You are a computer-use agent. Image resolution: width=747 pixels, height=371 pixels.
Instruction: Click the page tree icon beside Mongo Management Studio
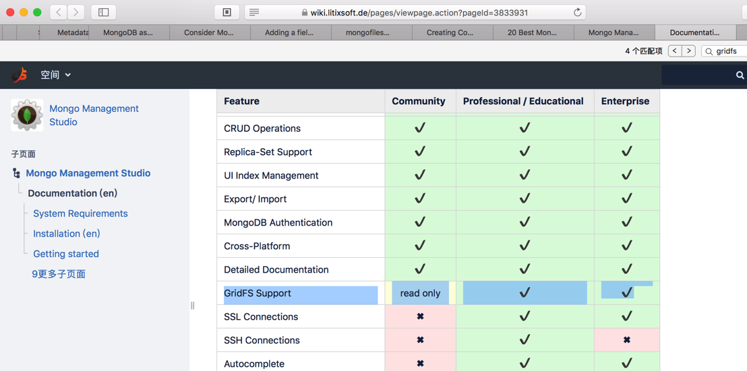point(16,174)
